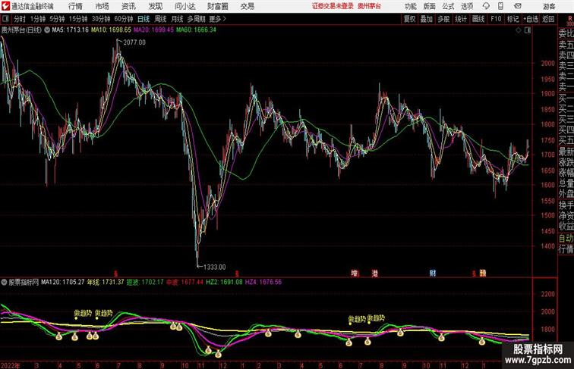The height and width of the screenshot is (369, 574).
Task: Click the 叠加 overlay button
Action: [x=427, y=19]
